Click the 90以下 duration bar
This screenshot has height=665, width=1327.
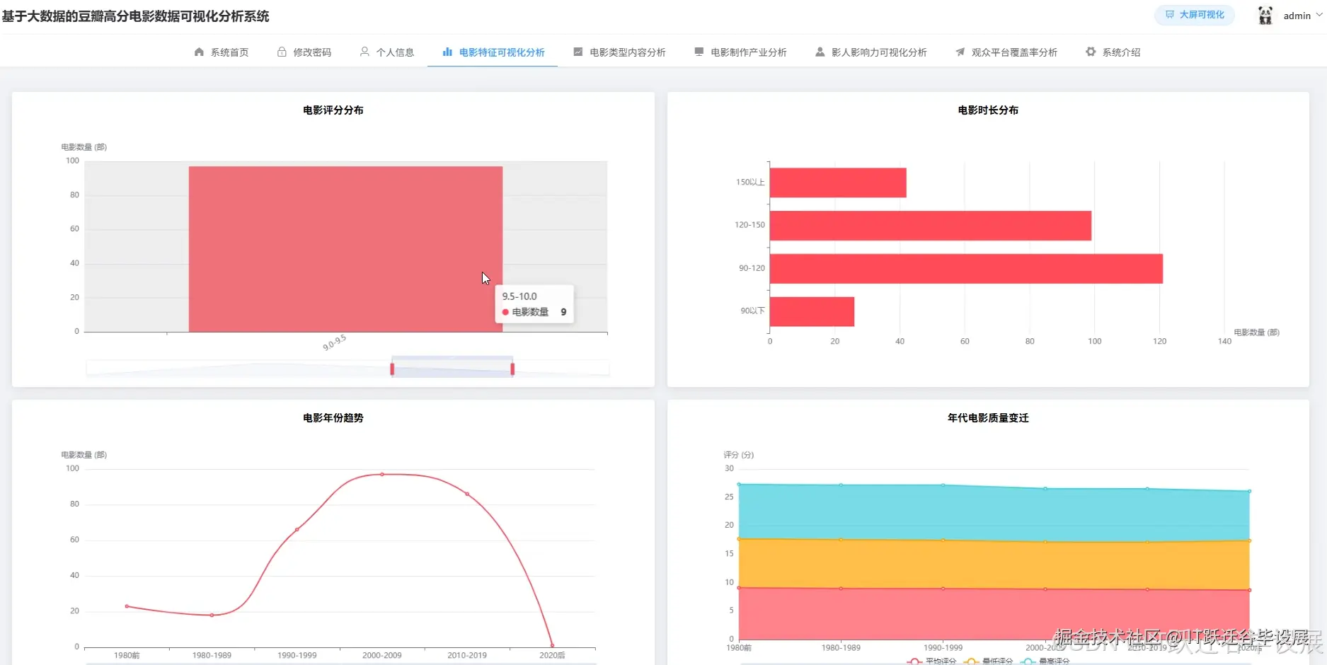[812, 311]
